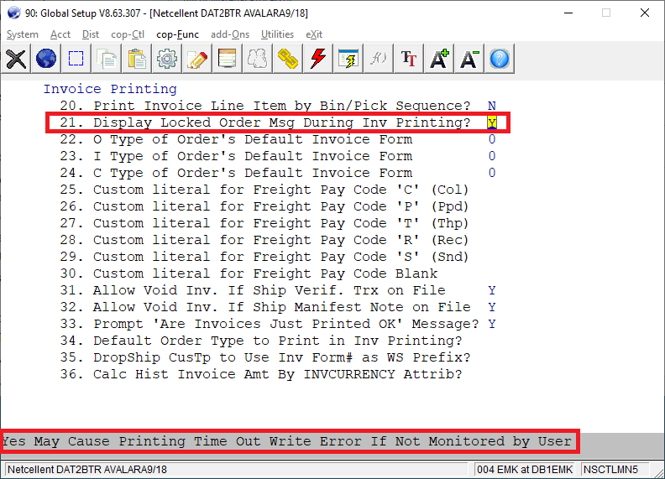
Task: Open the System menu
Action: pos(22,34)
